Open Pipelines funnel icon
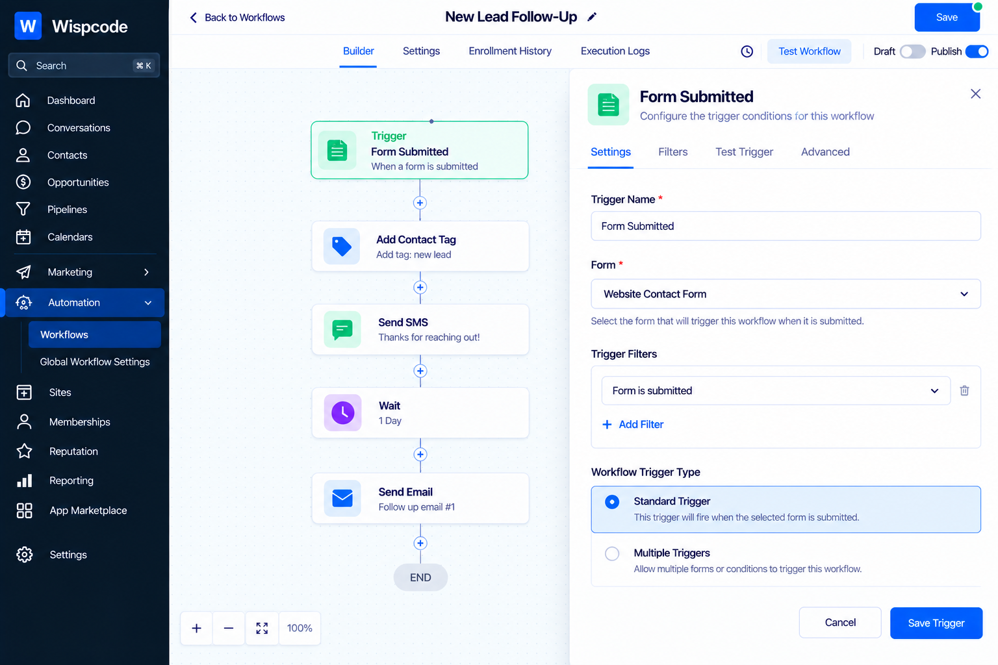998x665 pixels. (x=23, y=209)
